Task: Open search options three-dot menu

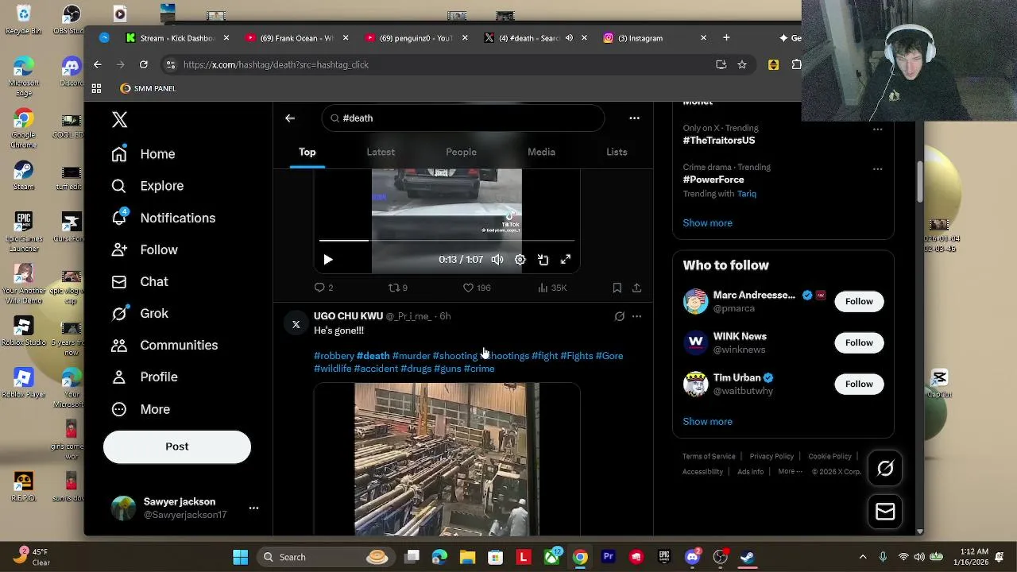Action: [x=634, y=118]
